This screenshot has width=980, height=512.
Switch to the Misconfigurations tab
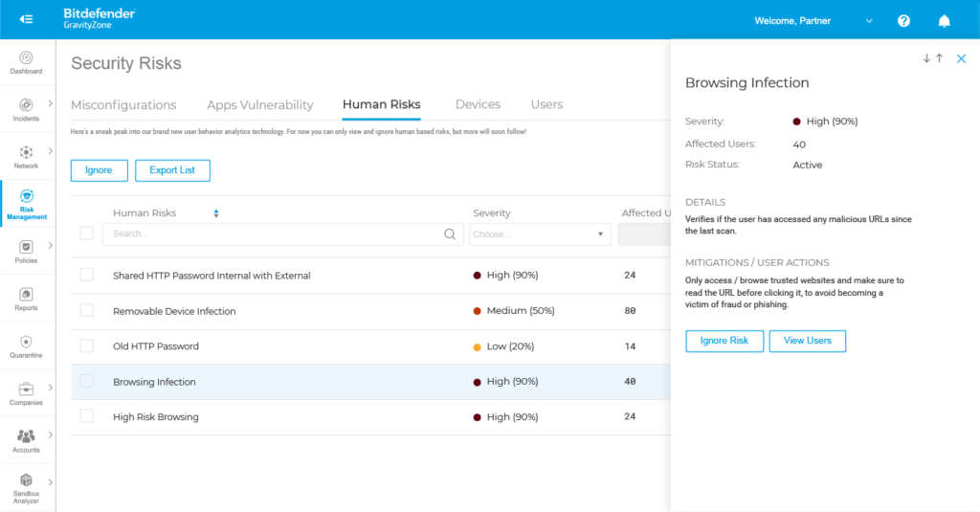tap(123, 104)
